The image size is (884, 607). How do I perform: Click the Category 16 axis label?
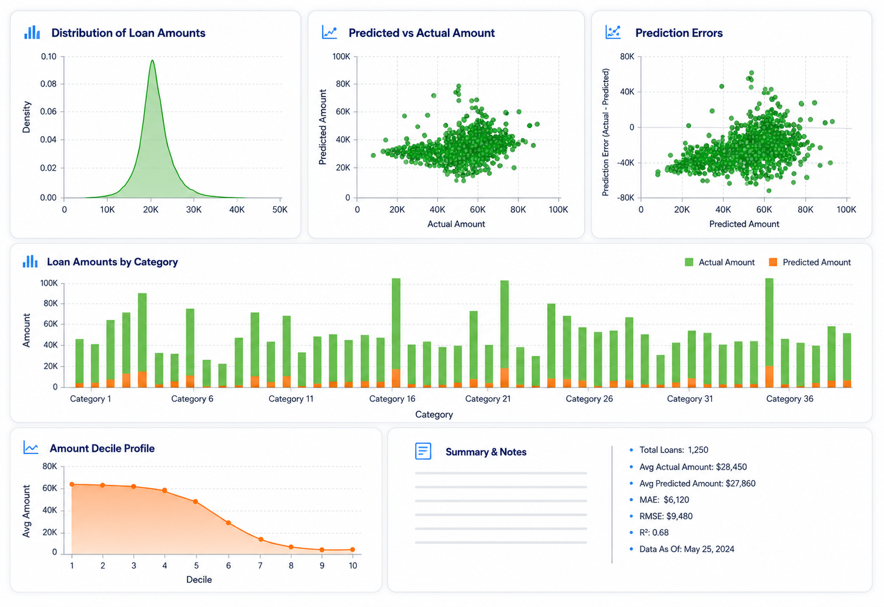coord(392,399)
